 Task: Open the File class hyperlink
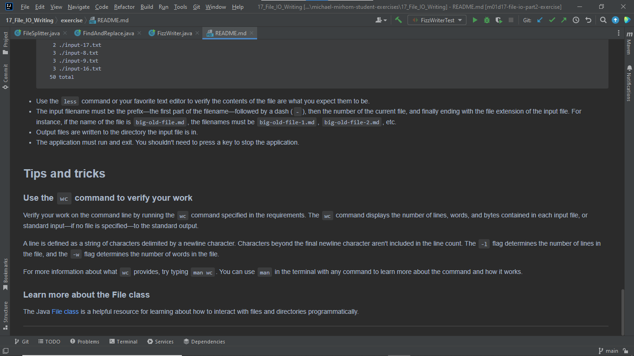tap(65, 311)
